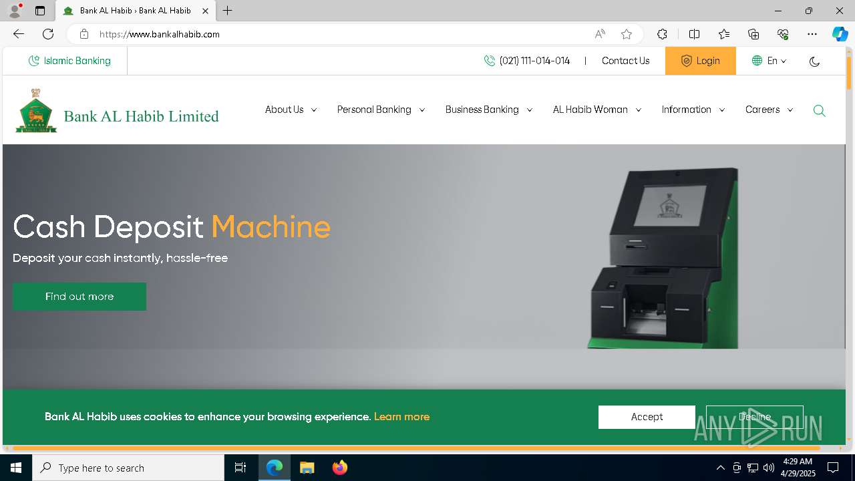Open the Contact Us page
Screen dimensions: 855x481
(x=625, y=61)
